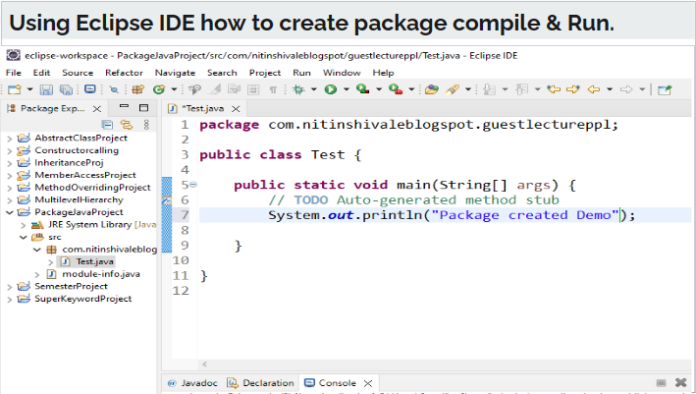Place cursor on line 7 println statement
The width and height of the screenshot is (696, 394).
452,215
